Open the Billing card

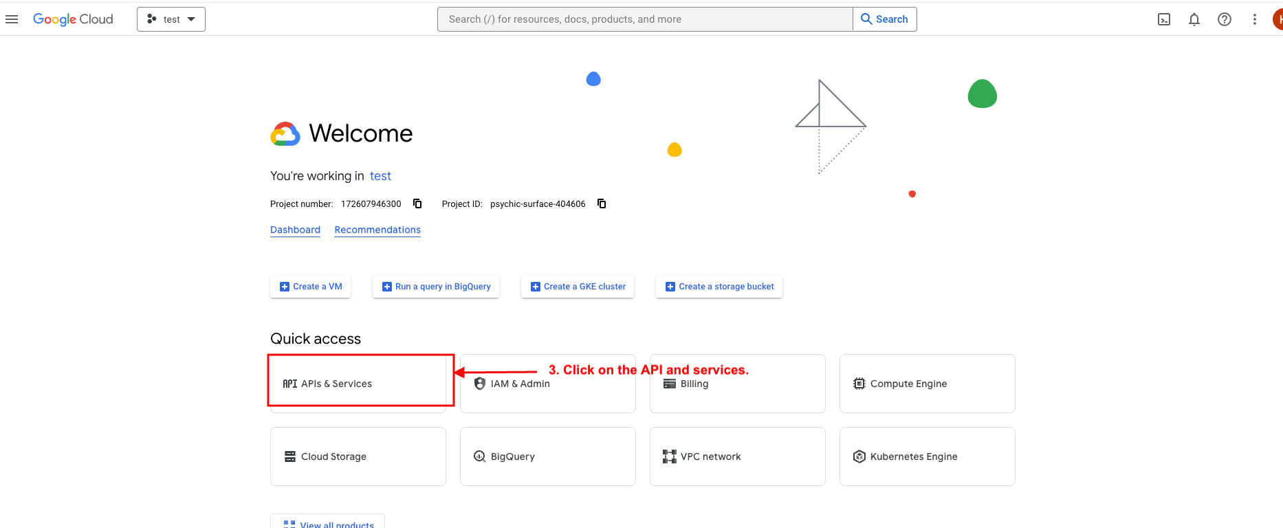(x=738, y=384)
